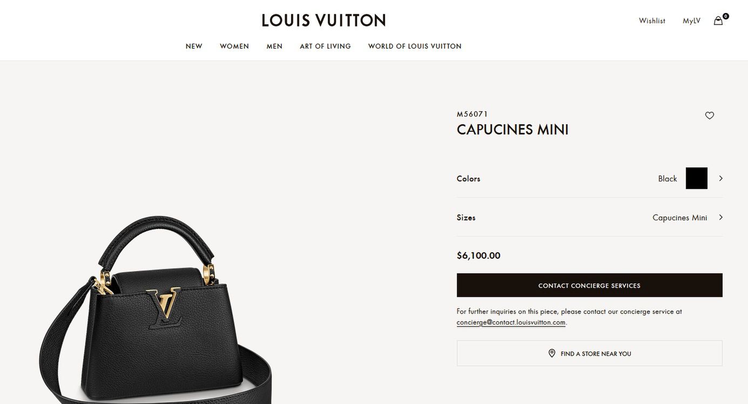This screenshot has height=404, width=748.
Task: Open WORLD OF LOUIS VUITTON menu
Action: point(415,46)
